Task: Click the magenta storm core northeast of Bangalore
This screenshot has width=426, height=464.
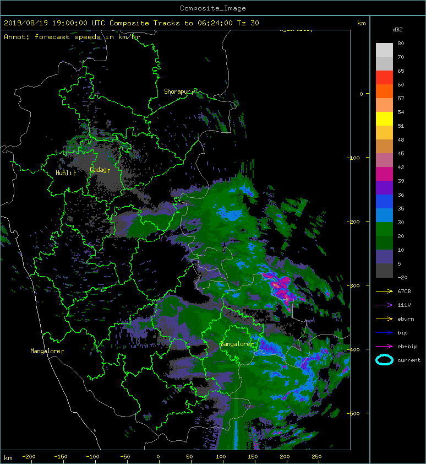Action: tap(281, 288)
